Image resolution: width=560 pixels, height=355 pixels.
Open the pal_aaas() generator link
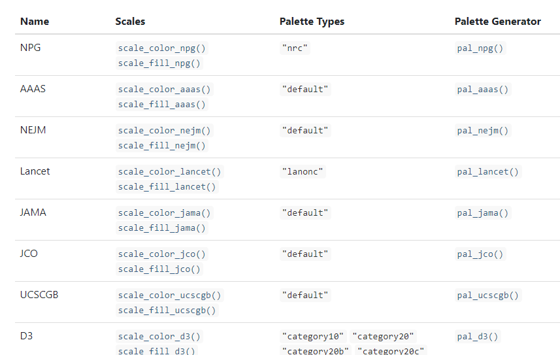coord(483,90)
